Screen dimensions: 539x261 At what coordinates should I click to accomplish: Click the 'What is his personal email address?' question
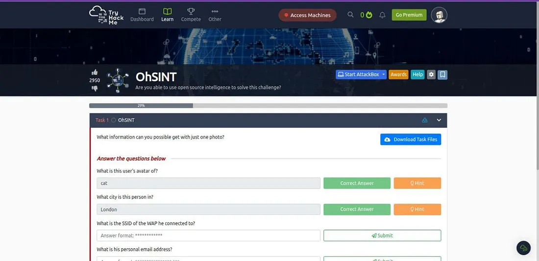point(134,249)
